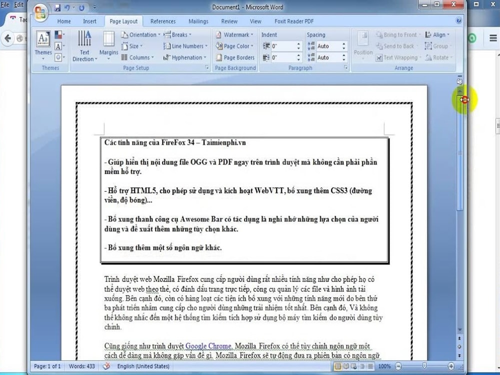Go to previous page button
Screen dimensions: 500x375
(x=459, y=338)
